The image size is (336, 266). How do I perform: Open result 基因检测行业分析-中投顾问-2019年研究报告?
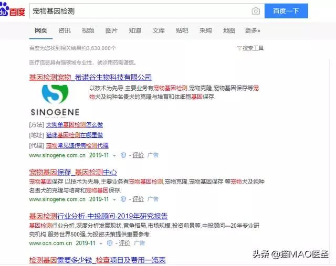[99, 216]
